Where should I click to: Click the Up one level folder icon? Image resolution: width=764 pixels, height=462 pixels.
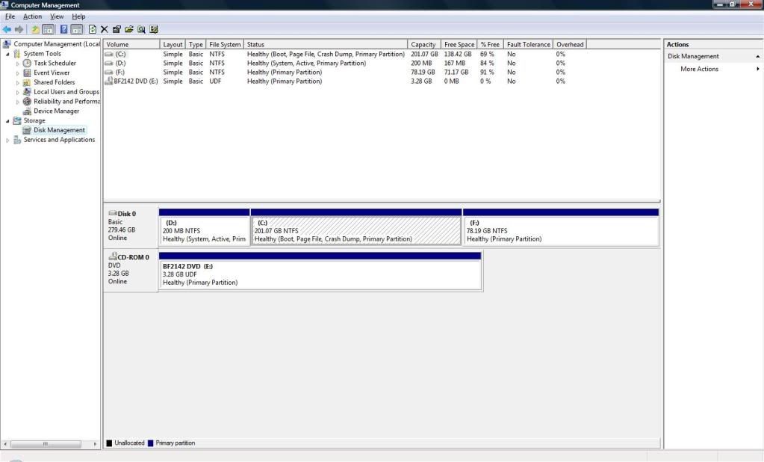coord(35,29)
